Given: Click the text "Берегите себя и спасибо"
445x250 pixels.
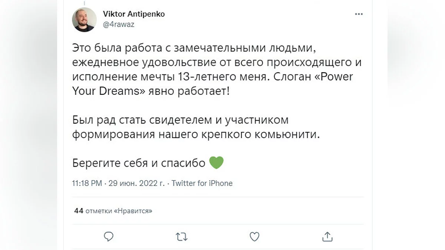Looking at the screenshot, I should [139, 163].
